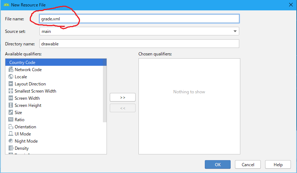
Task: Select the Size qualifier icon
Action: click(11, 113)
